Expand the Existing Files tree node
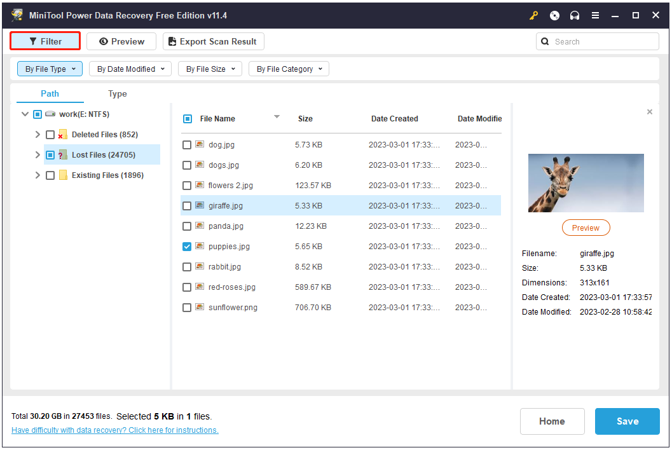Viewport: 672px width, 450px height. 38,175
